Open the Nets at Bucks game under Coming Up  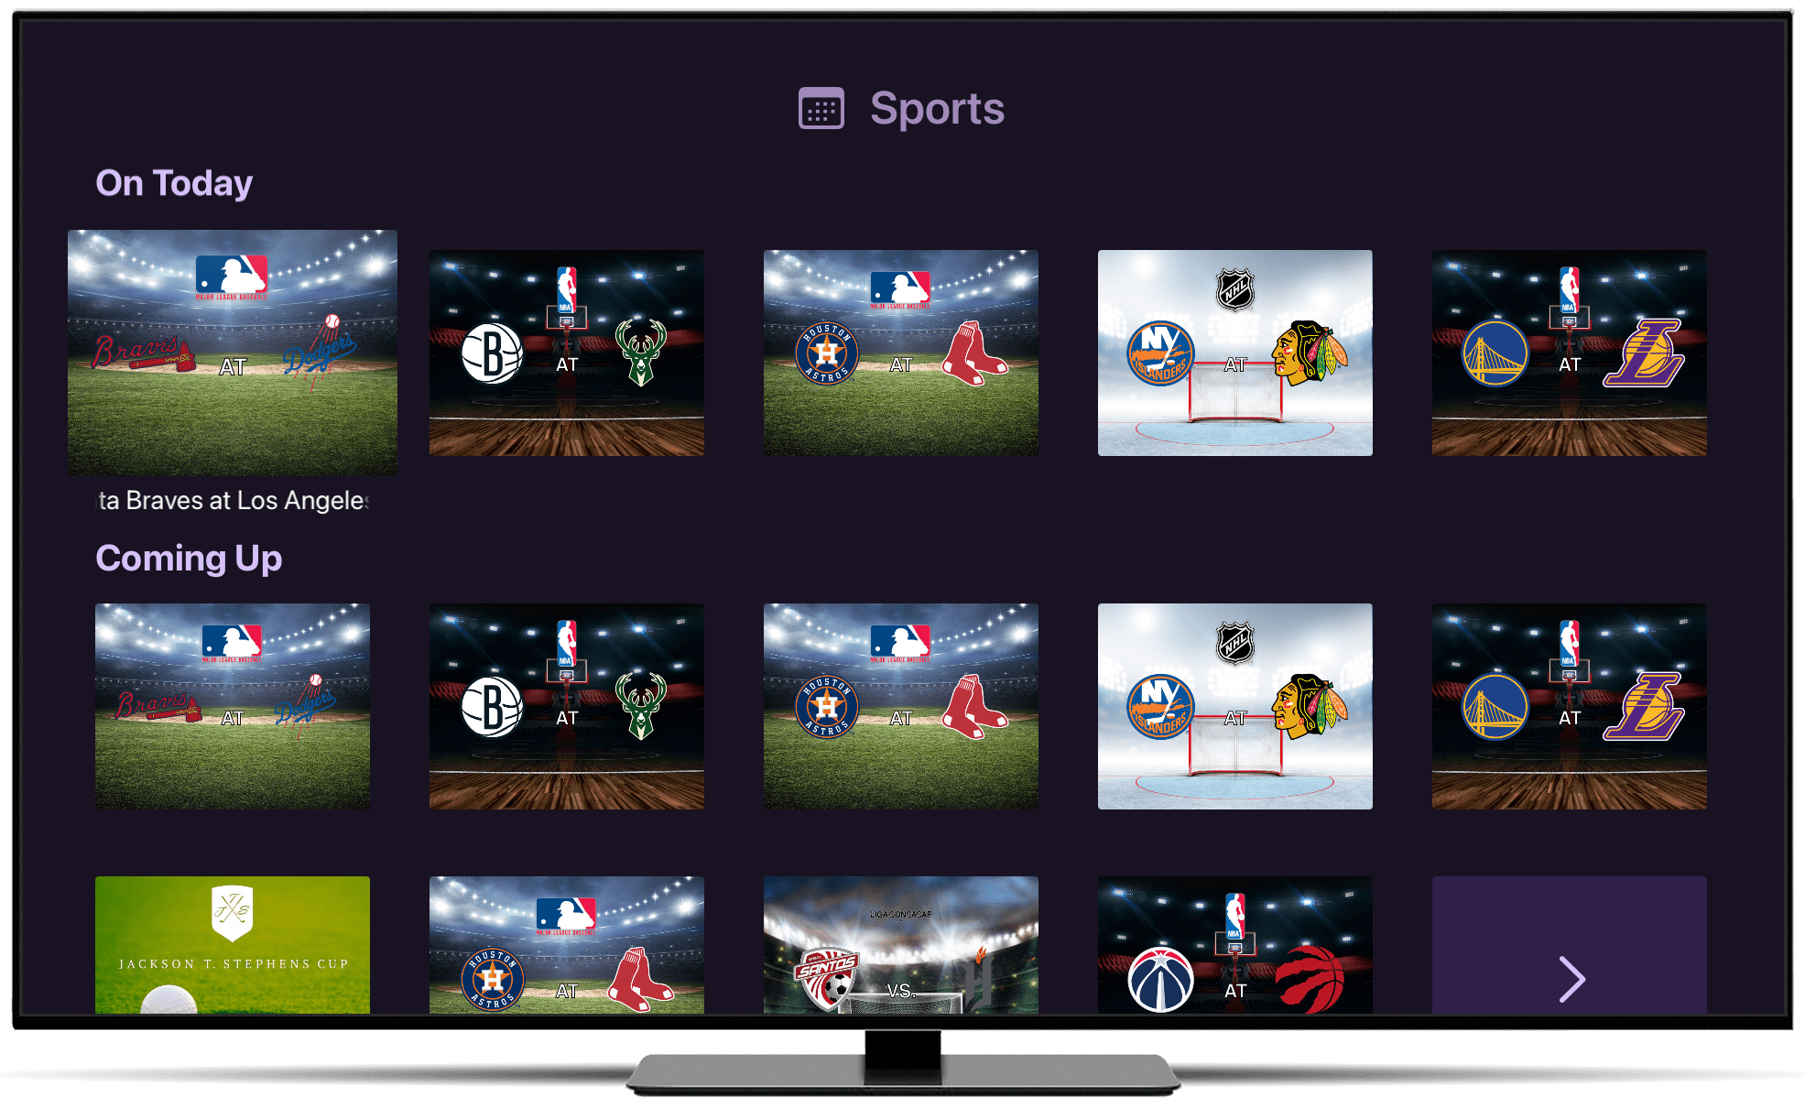pyautogui.click(x=567, y=706)
